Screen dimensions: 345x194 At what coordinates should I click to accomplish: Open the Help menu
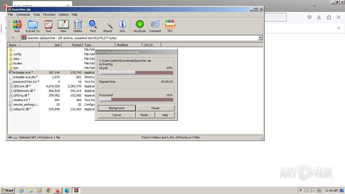pos(75,15)
